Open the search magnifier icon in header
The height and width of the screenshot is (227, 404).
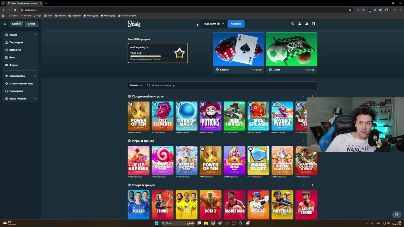pyautogui.click(x=293, y=24)
